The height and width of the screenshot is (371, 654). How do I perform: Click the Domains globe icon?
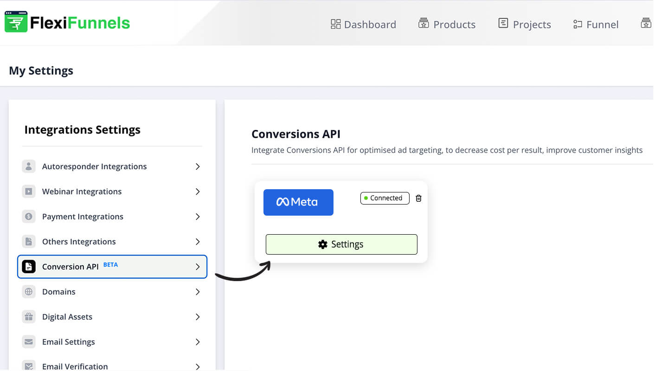[x=28, y=291]
